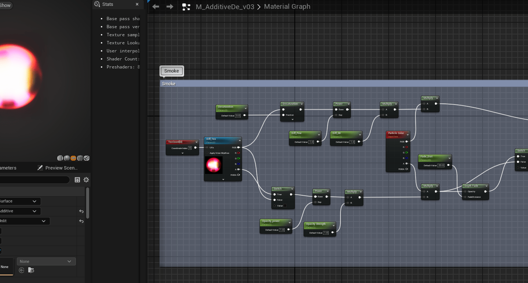Open details panel settings gear
Screen dimensions: 528x283
pos(86,180)
